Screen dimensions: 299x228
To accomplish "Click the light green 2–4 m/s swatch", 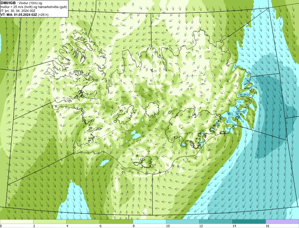I will tap(50, 221).
